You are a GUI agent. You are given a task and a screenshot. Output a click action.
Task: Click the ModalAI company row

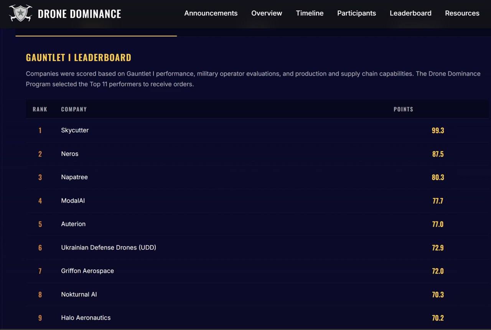(73, 201)
